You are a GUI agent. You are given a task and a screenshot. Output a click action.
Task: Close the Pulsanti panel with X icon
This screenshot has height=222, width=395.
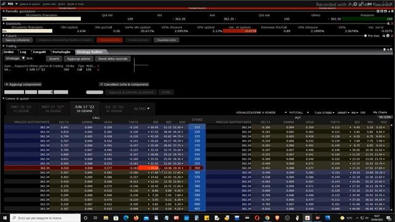point(392,36)
